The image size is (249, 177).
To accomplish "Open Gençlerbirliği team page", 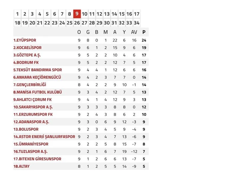I will (x=30, y=85).
